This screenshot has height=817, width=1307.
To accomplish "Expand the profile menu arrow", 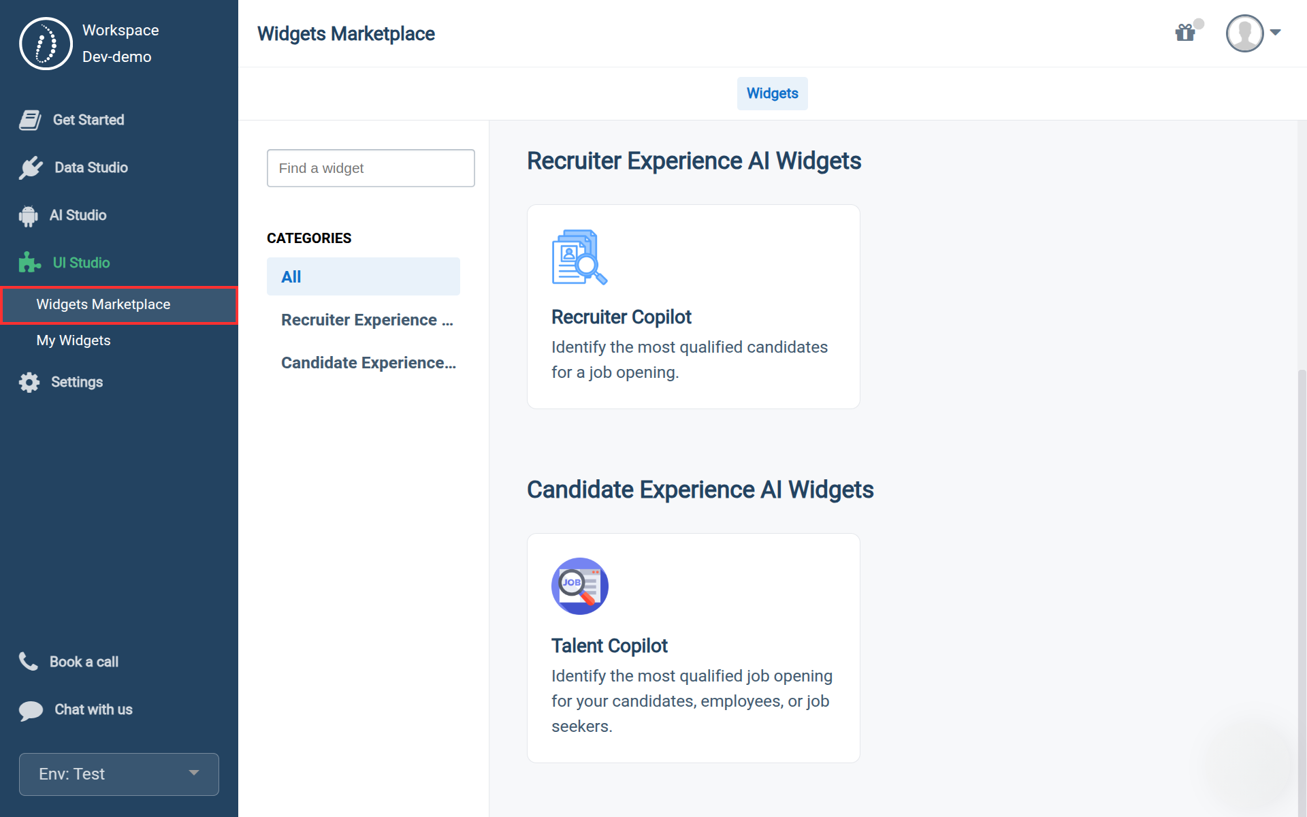I will [x=1276, y=33].
